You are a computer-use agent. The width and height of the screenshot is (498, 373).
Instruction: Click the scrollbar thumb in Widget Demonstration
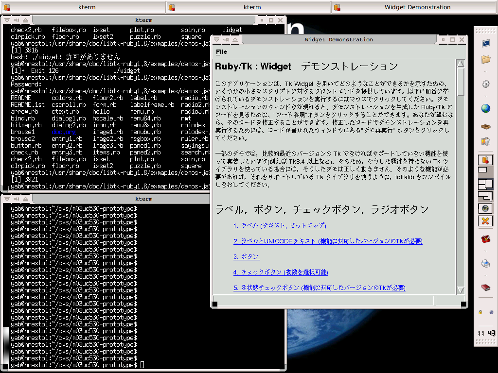coord(461,82)
